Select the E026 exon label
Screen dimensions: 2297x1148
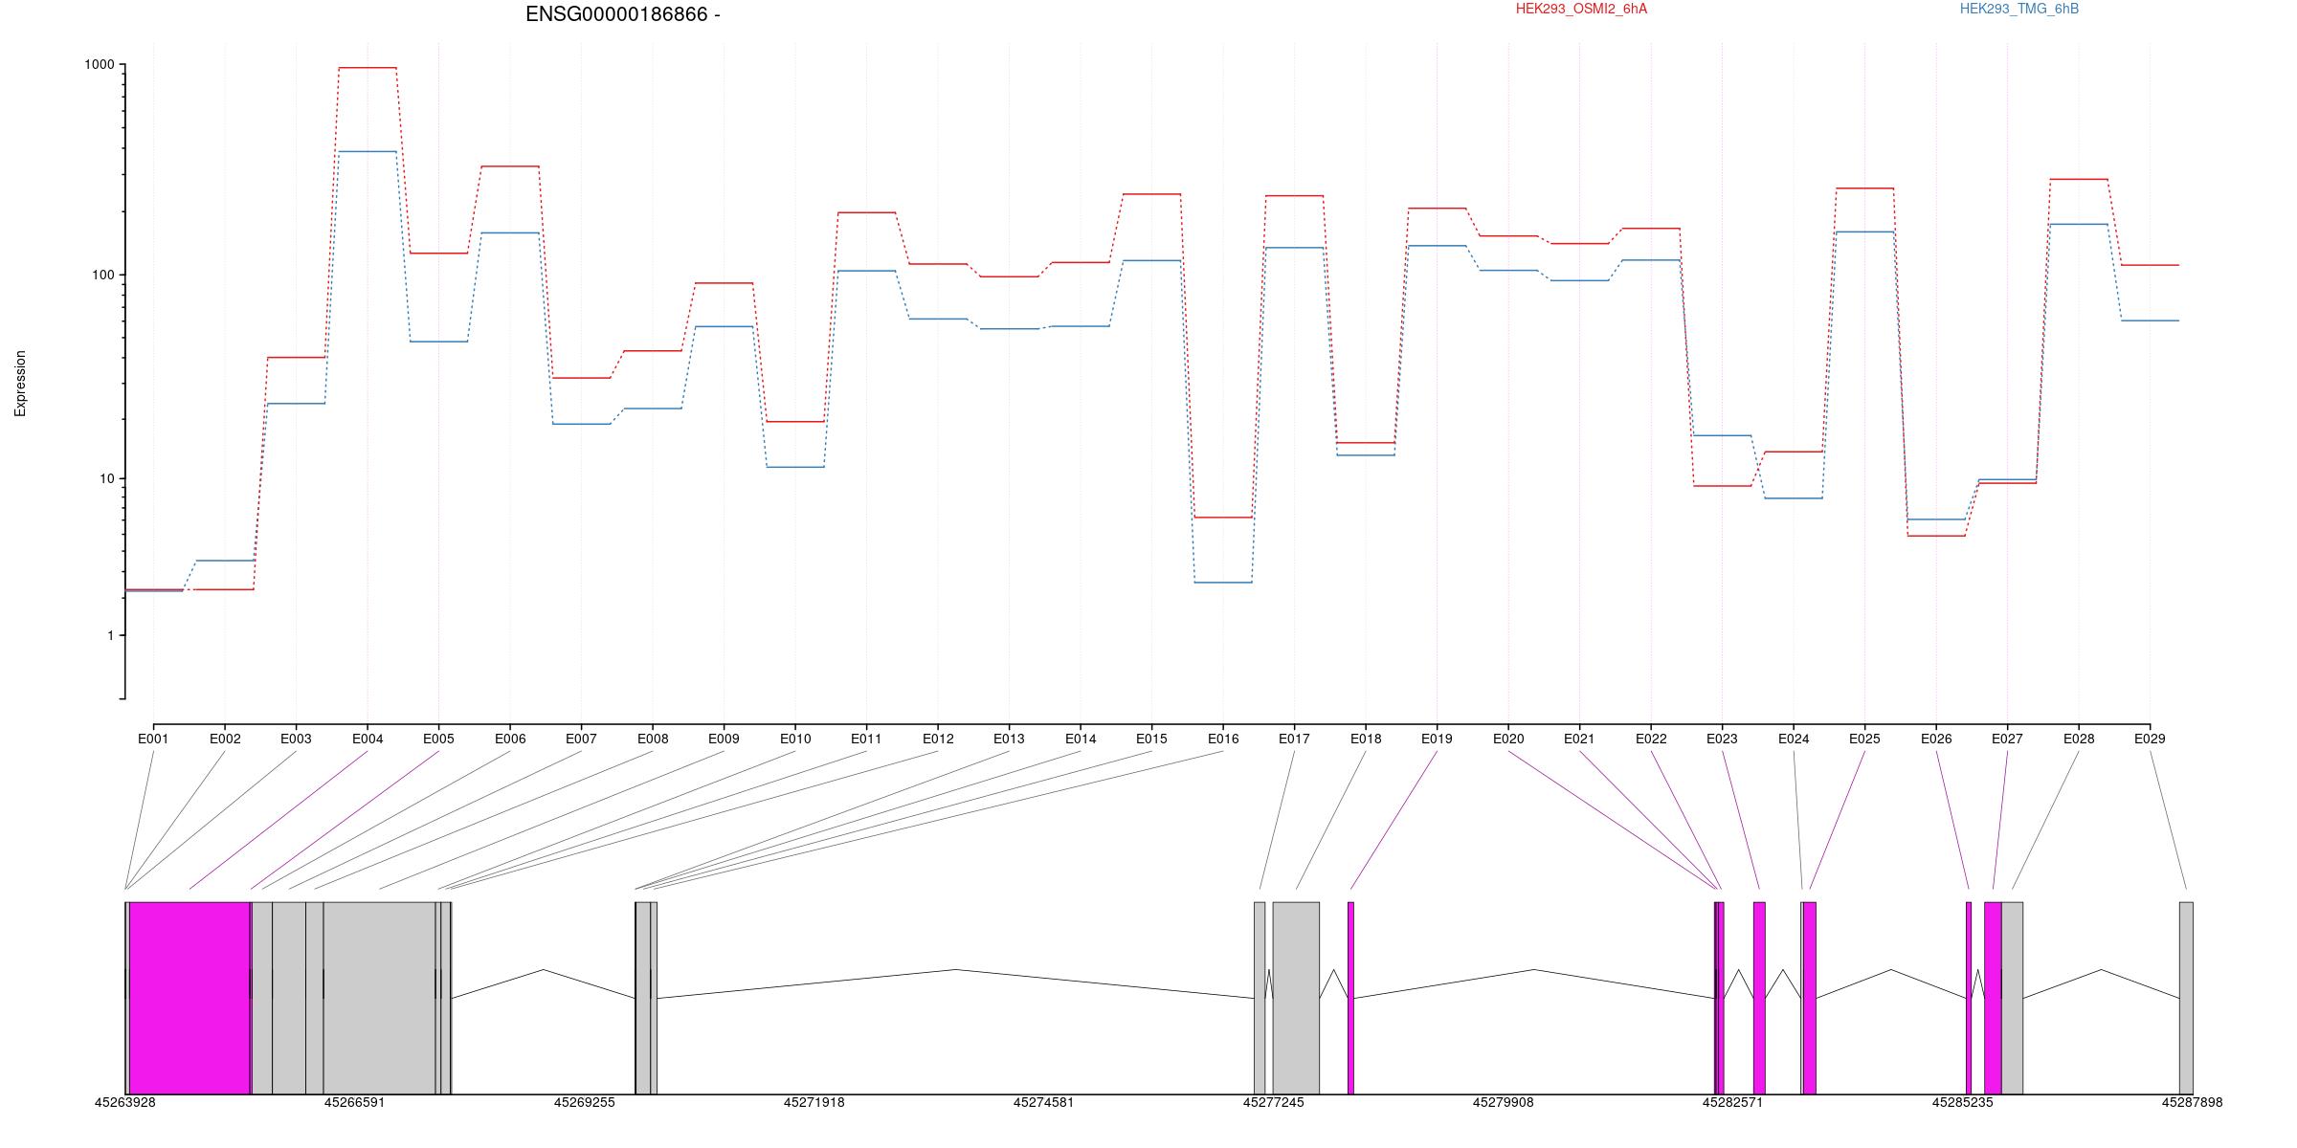1936,739
